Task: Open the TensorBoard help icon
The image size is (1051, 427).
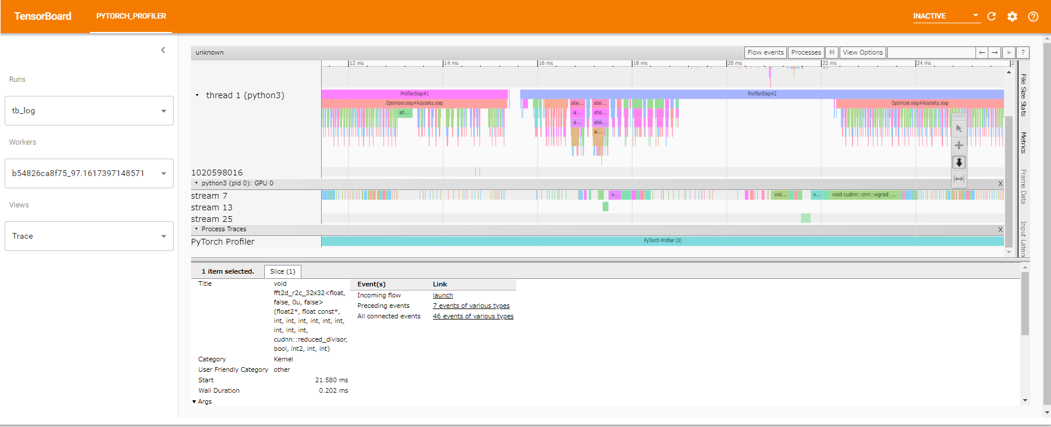Action: 1033,16
